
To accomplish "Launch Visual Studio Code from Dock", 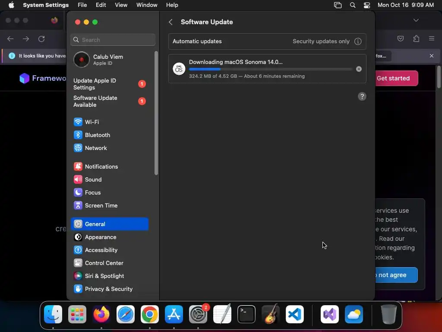I will (295, 314).
